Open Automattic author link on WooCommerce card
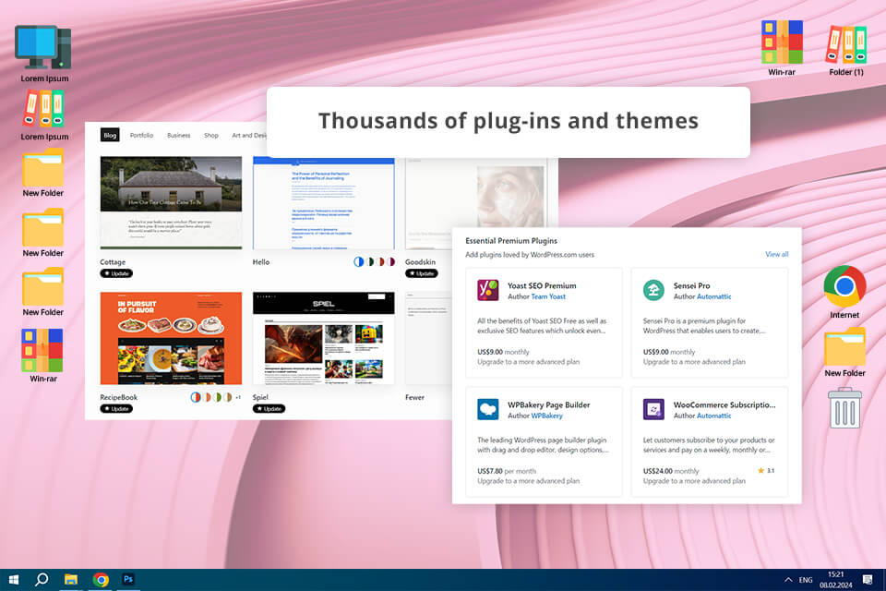 coord(714,416)
